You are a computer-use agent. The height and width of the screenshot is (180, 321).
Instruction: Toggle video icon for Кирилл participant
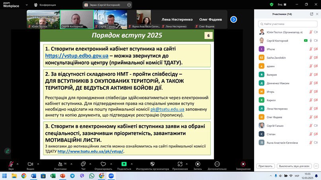click(316, 100)
